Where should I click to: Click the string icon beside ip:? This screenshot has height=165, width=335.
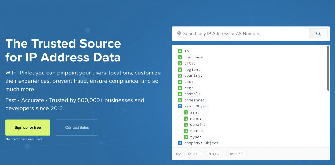(x=180, y=51)
